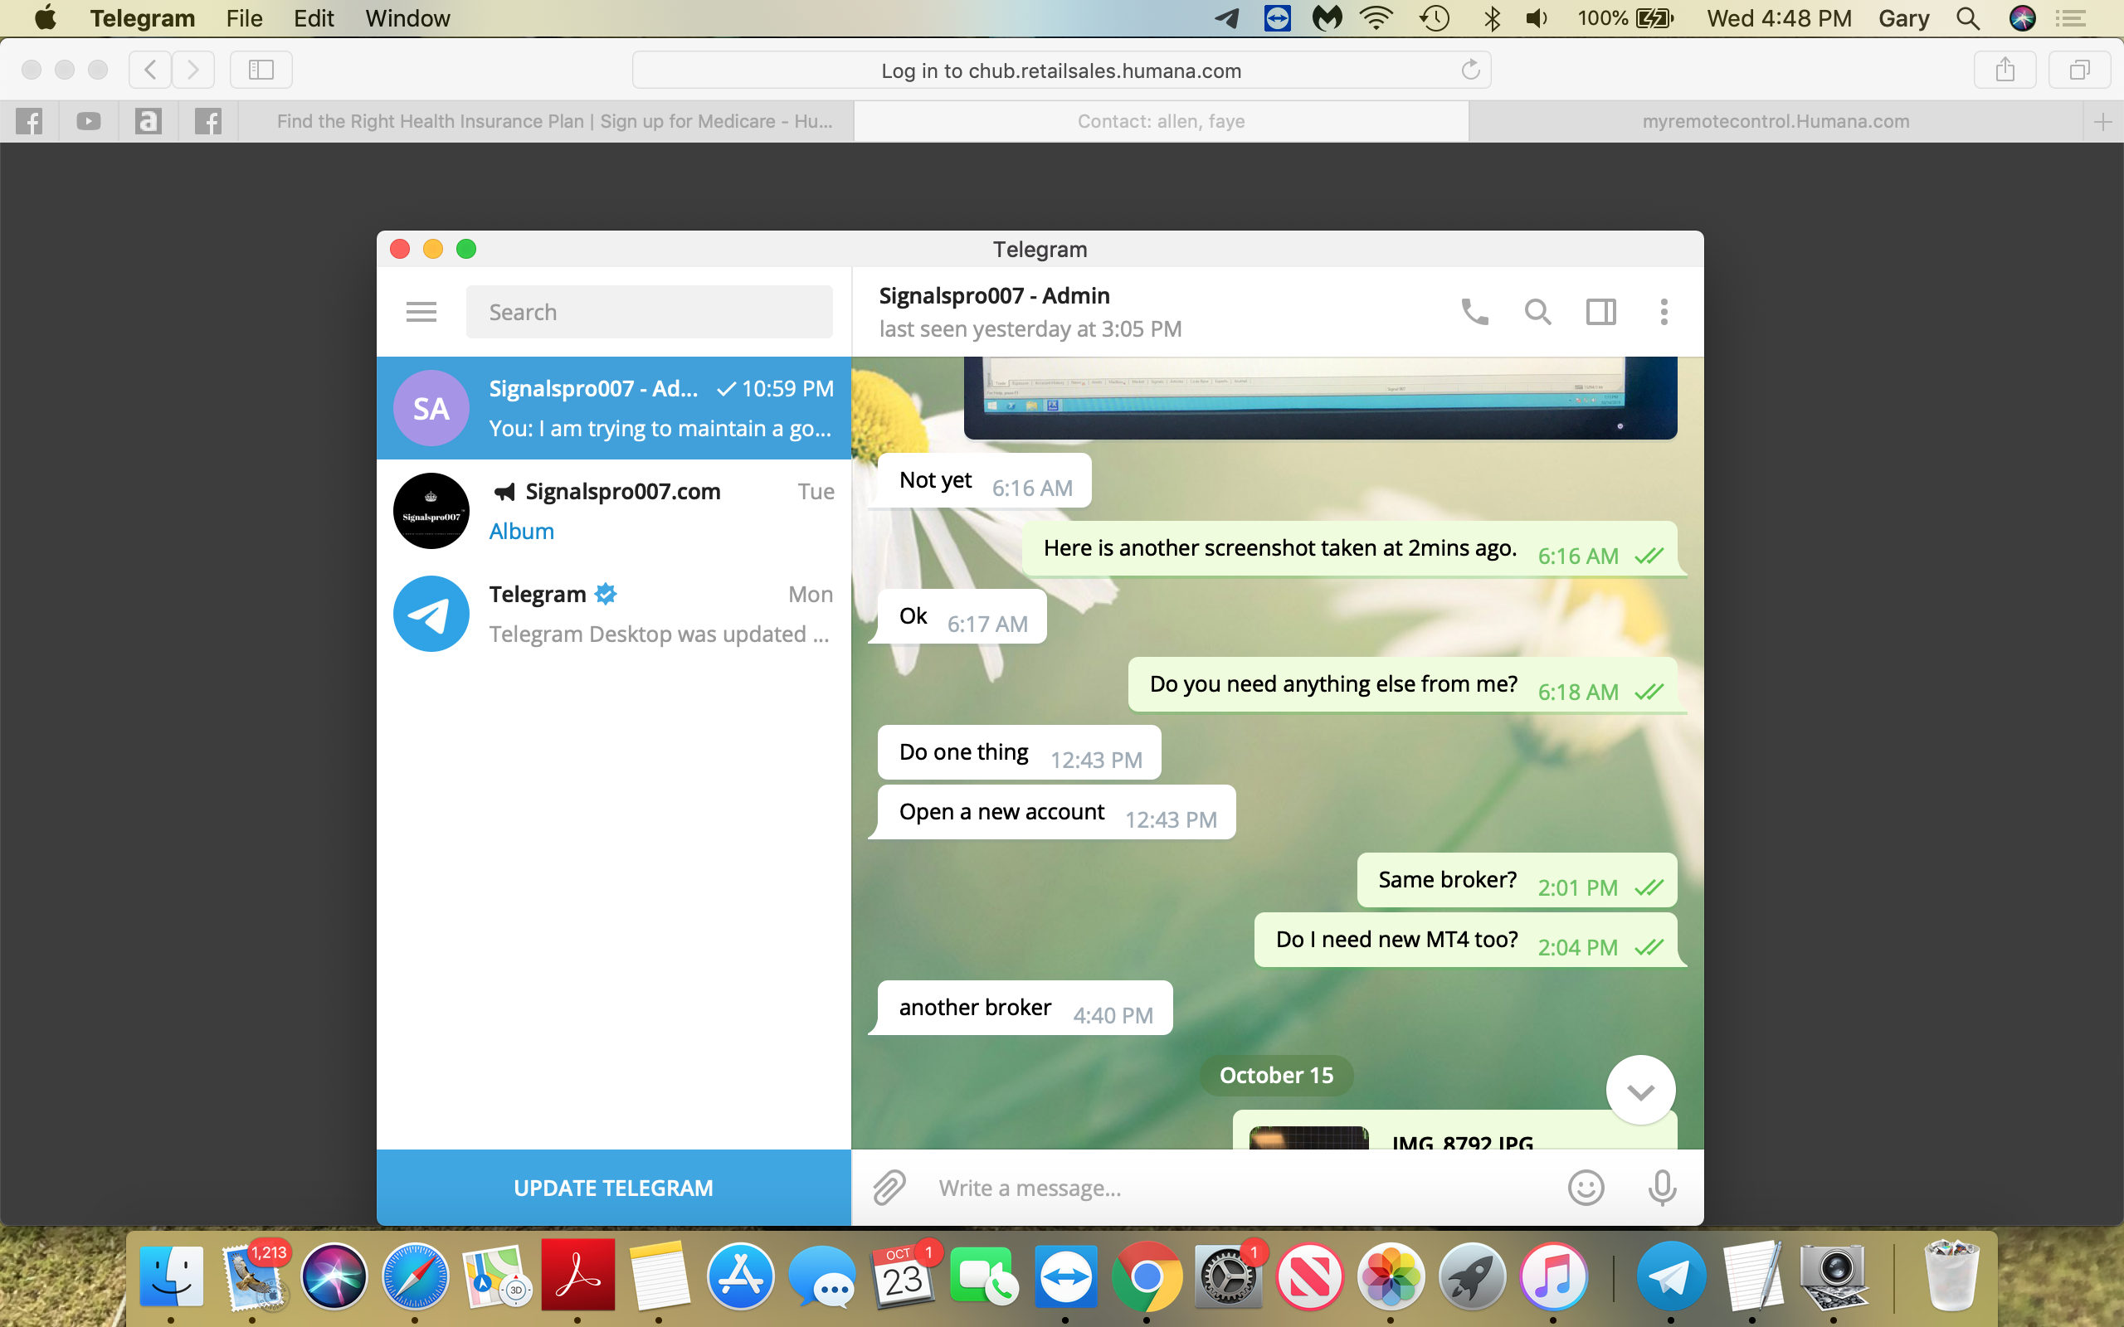The image size is (2124, 1327).
Task: Click Telegram icon in menu bar
Action: [1227, 18]
